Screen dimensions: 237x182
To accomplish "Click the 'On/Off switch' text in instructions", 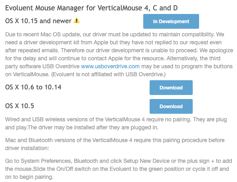I will [73, 169].
